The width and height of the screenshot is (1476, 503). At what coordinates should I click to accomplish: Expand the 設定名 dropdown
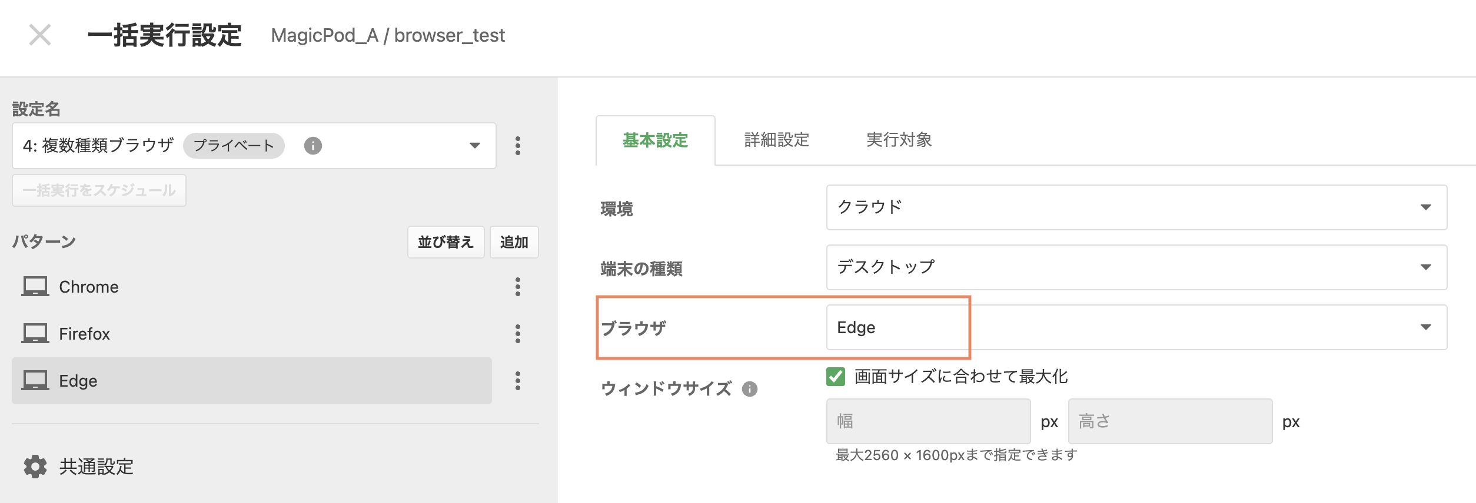[254, 146]
